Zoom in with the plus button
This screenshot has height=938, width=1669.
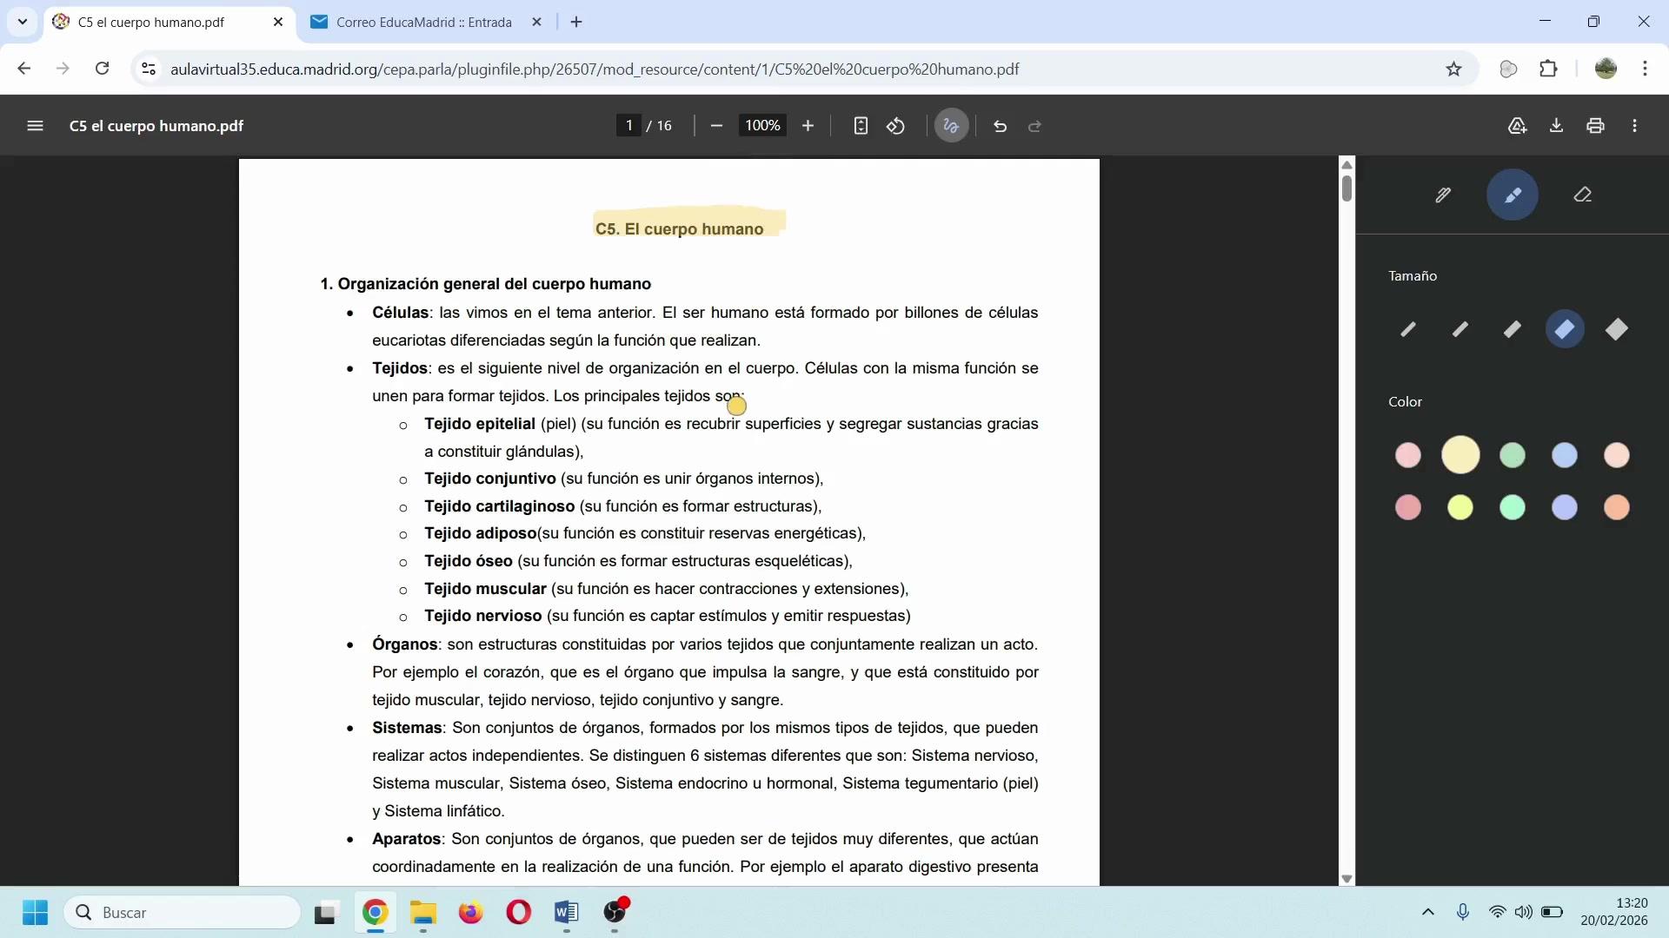[808, 126]
